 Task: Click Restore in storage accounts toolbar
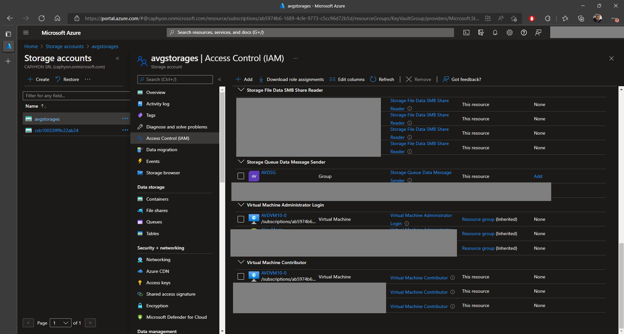point(67,79)
